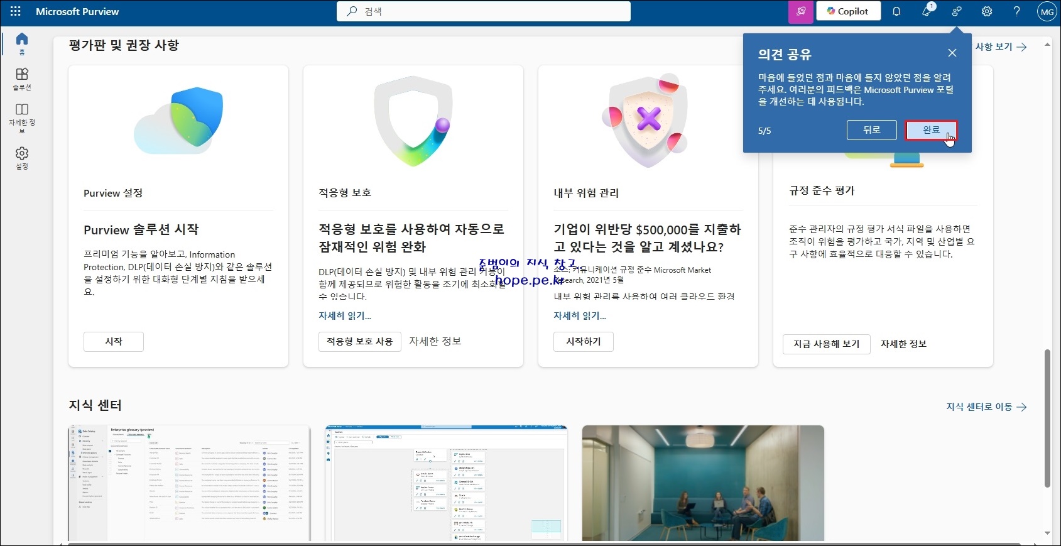Open 자세한 정보 on 규정 준수 평가 card
Image resolution: width=1061 pixels, height=546 pixels.
(903, 344)
